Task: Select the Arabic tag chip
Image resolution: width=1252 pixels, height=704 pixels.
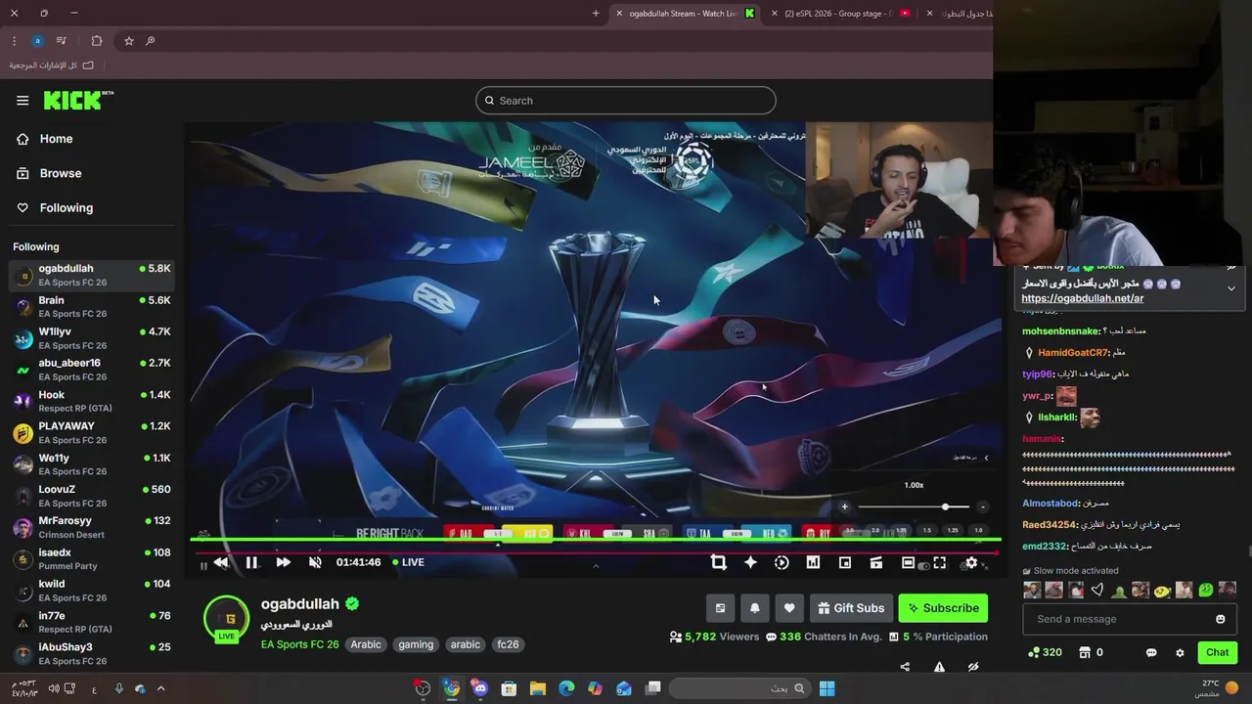Action: coord(366,644)
